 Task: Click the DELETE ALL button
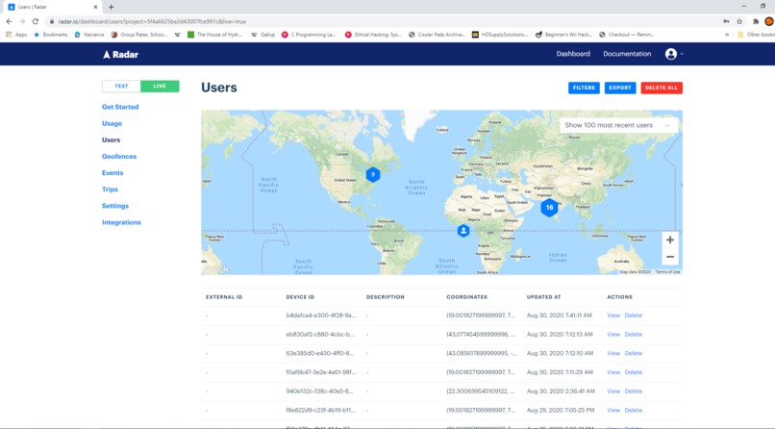662,88
